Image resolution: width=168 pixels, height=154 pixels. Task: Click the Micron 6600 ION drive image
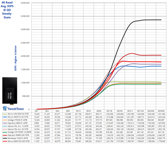click(10, 91)
